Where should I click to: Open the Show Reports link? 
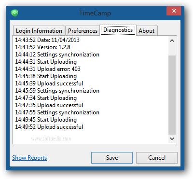coord(29,158)
